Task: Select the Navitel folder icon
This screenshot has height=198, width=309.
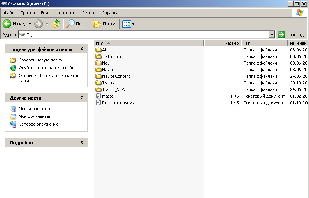Action: tap(98, 70)
